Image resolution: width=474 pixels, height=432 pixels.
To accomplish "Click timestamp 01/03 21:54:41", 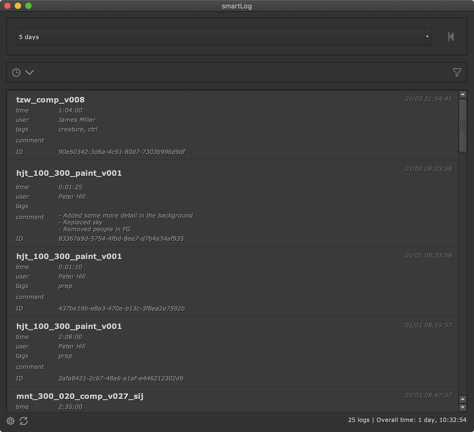I will click(x=428, y=99).
